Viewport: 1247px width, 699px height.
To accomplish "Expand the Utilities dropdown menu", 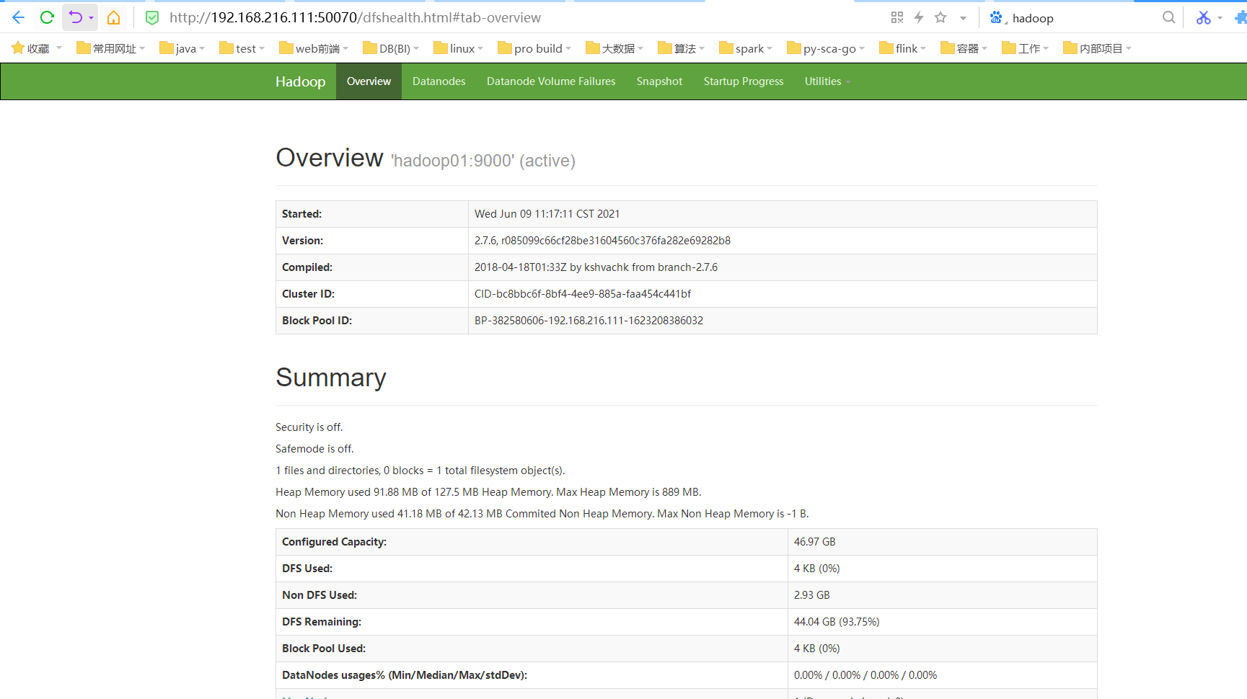I will click(x=827, y=81).
